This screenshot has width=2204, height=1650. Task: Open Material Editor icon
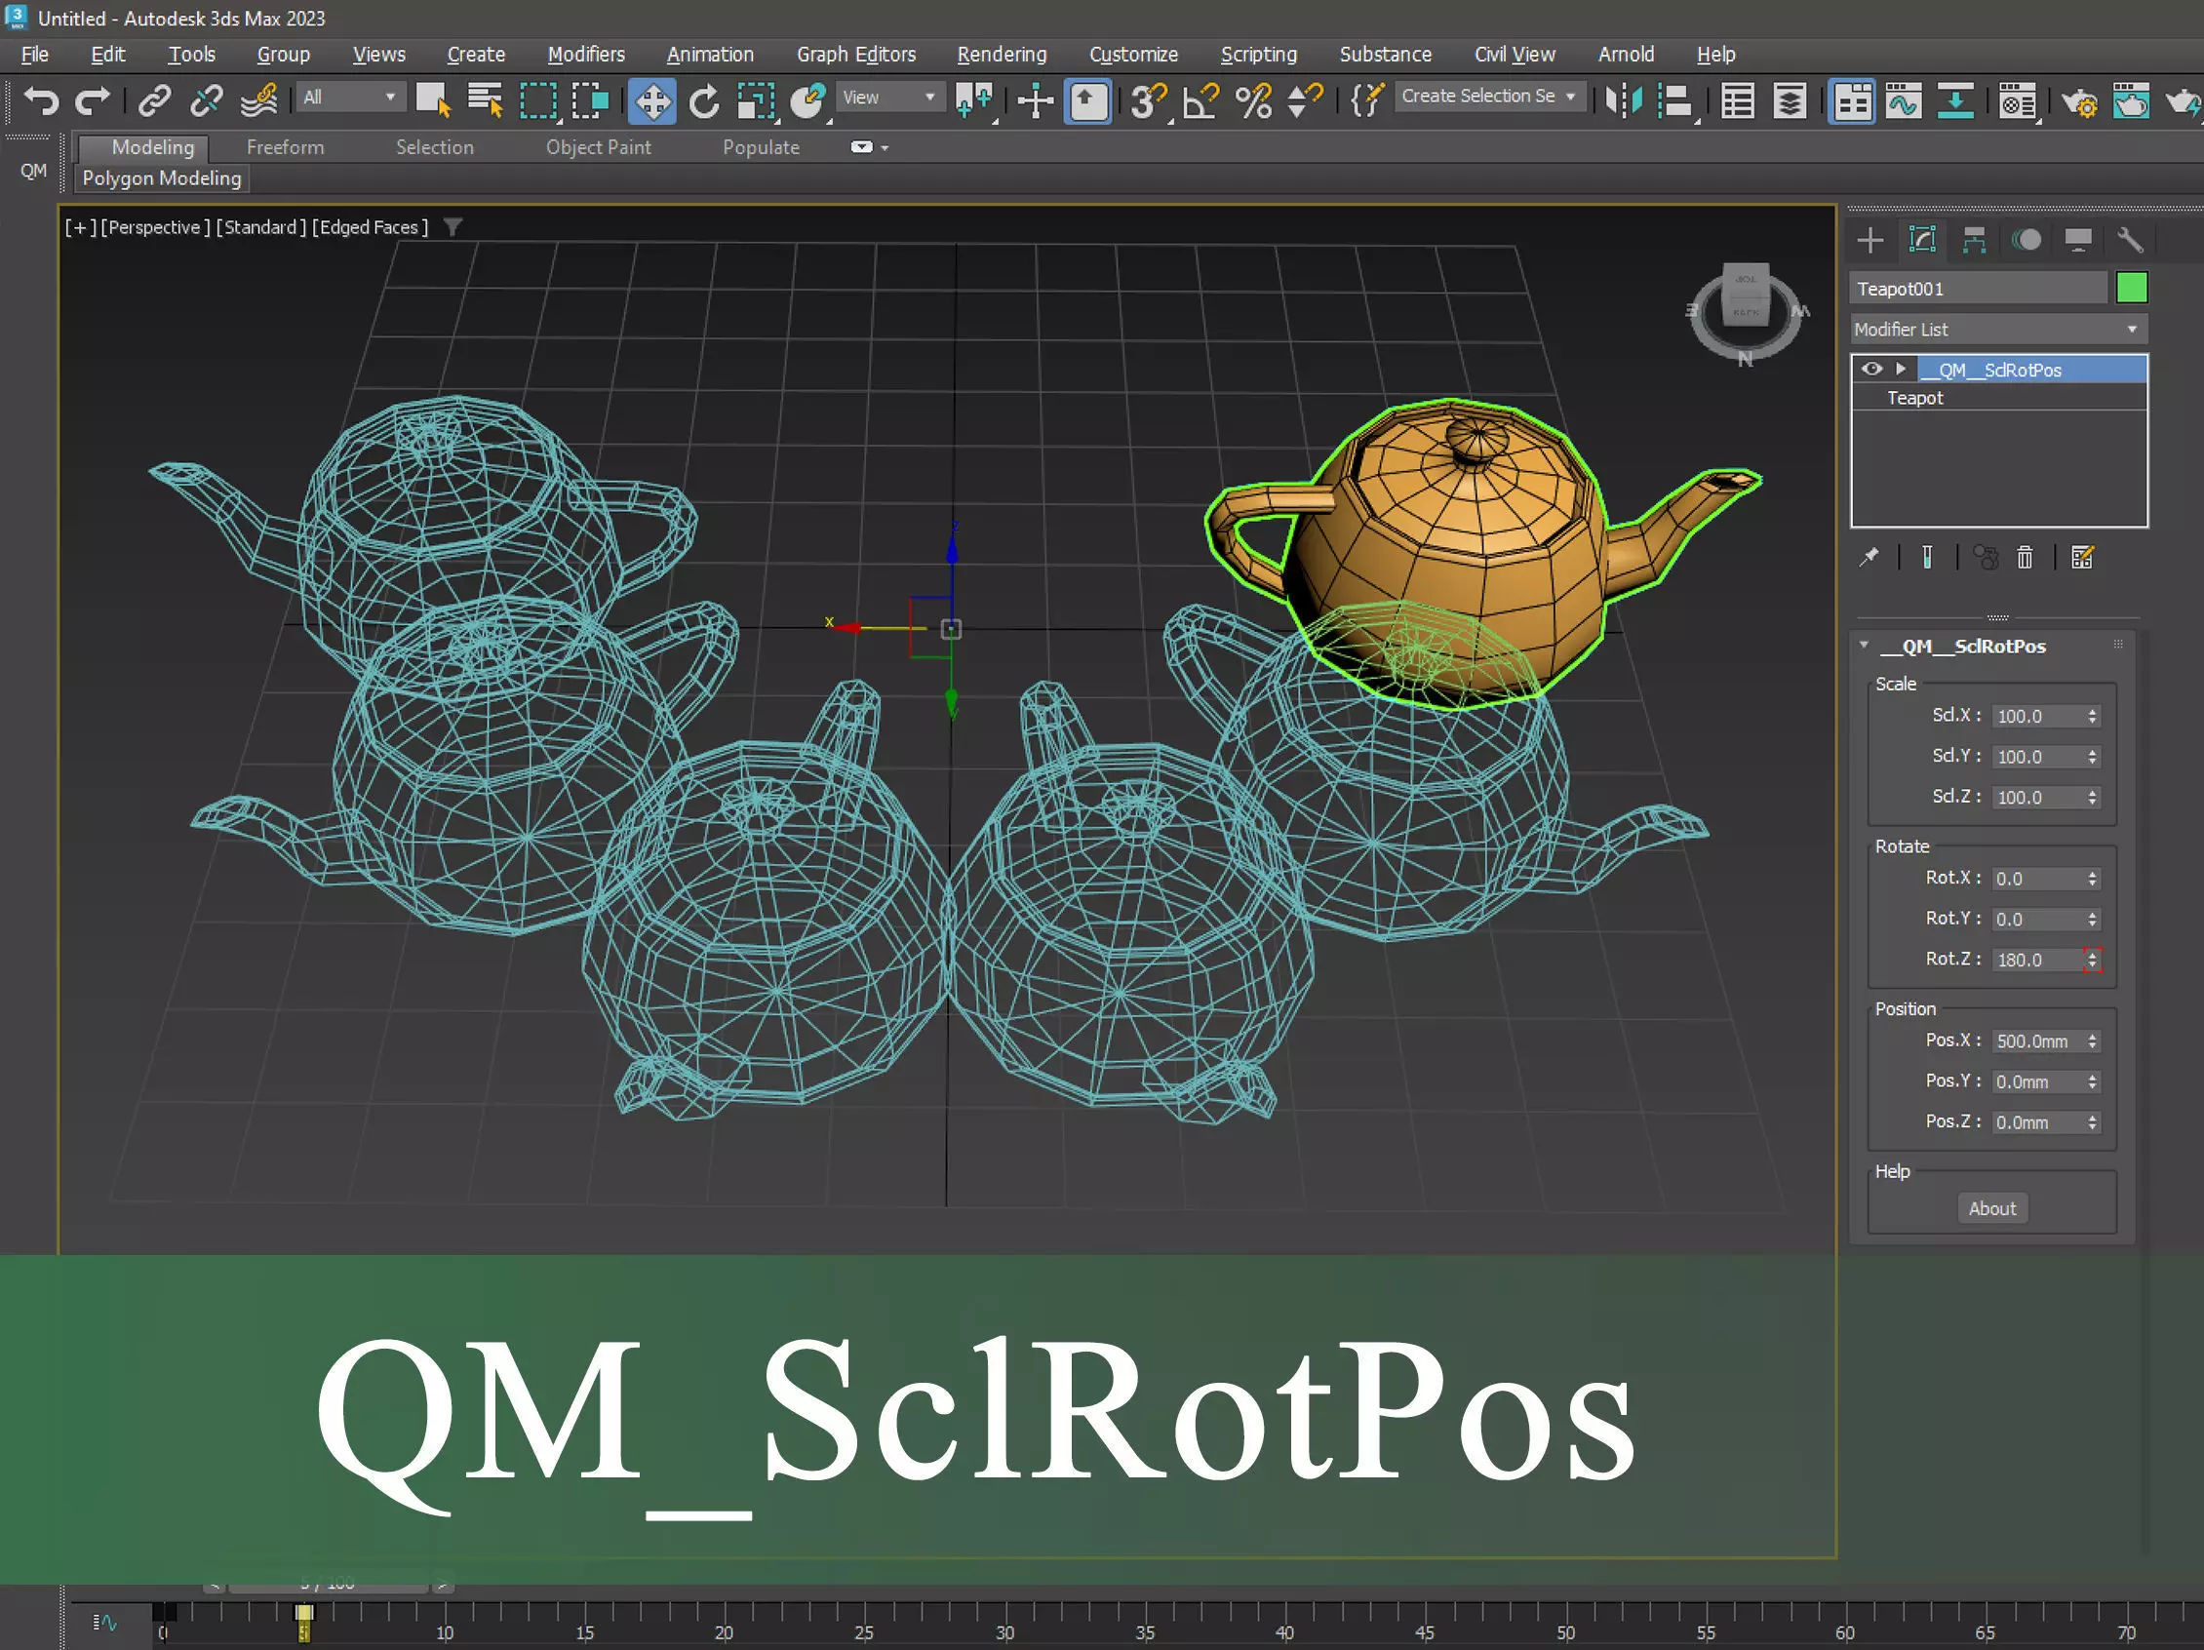click(2019, 100)
